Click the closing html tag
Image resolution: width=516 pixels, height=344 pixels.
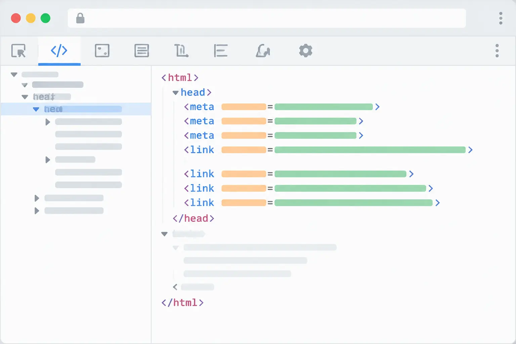[183, 303]
